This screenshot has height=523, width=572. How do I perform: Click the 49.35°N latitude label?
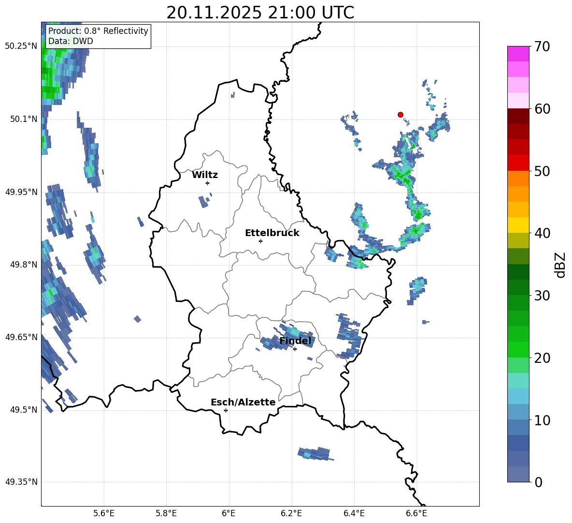(x=21, y=482)
